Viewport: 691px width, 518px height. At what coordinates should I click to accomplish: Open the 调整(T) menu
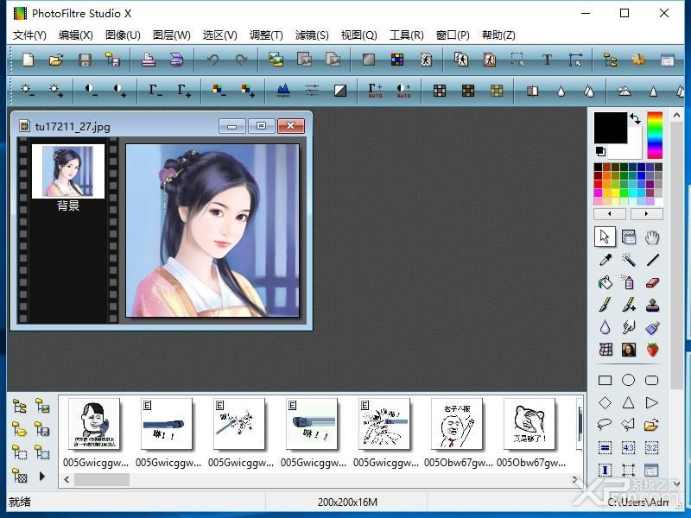(266, 35)
